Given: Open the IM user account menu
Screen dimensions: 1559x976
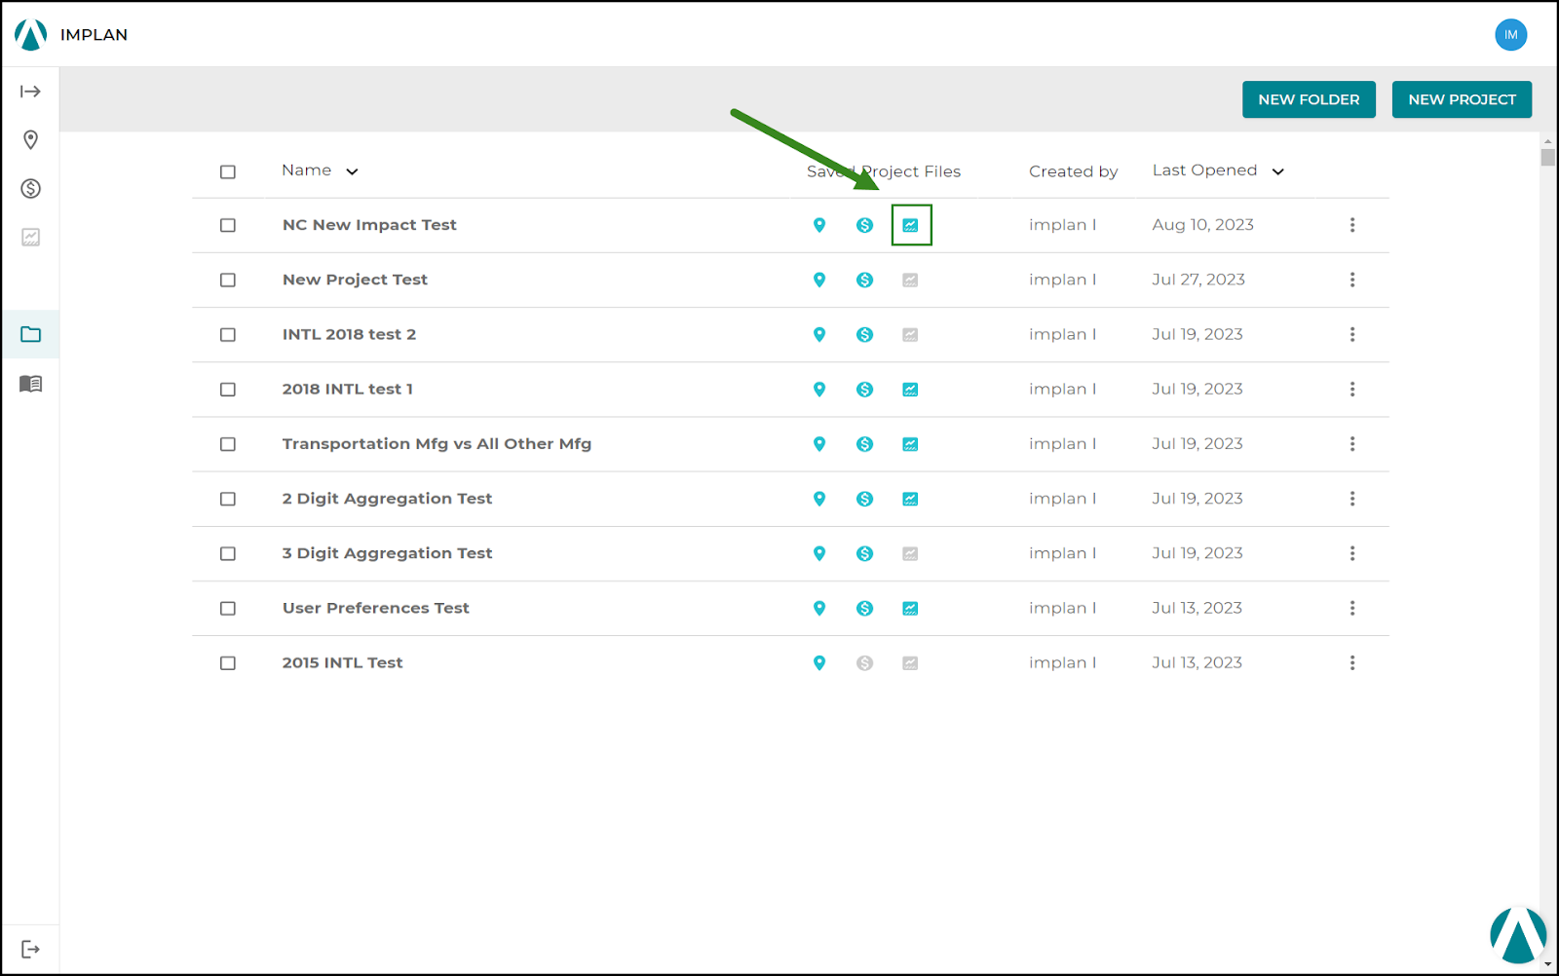Looking at the screenshot, I should pos(1510,34).
